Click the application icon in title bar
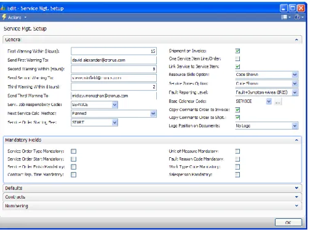This screenshot has height=230, width=310. pos(2,8)
